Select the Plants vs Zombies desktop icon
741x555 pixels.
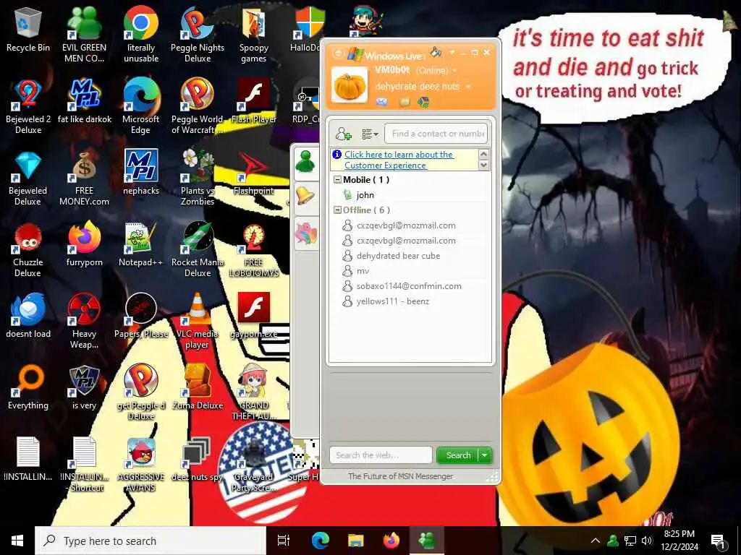(198, 178)
